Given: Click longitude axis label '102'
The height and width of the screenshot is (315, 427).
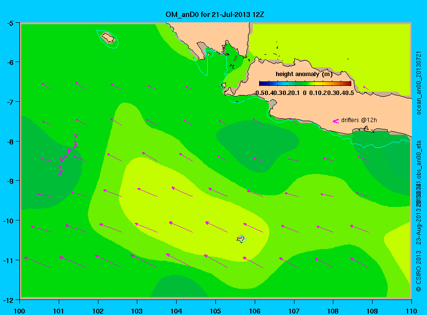Looking at the screenshot, I should point(98,311).
